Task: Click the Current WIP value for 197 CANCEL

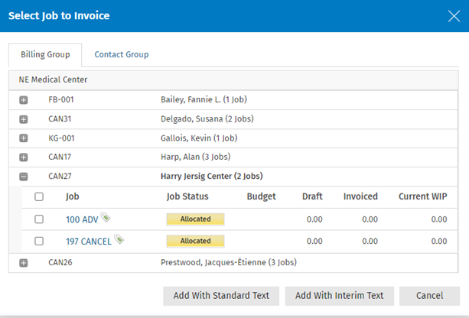Action: 439,242
